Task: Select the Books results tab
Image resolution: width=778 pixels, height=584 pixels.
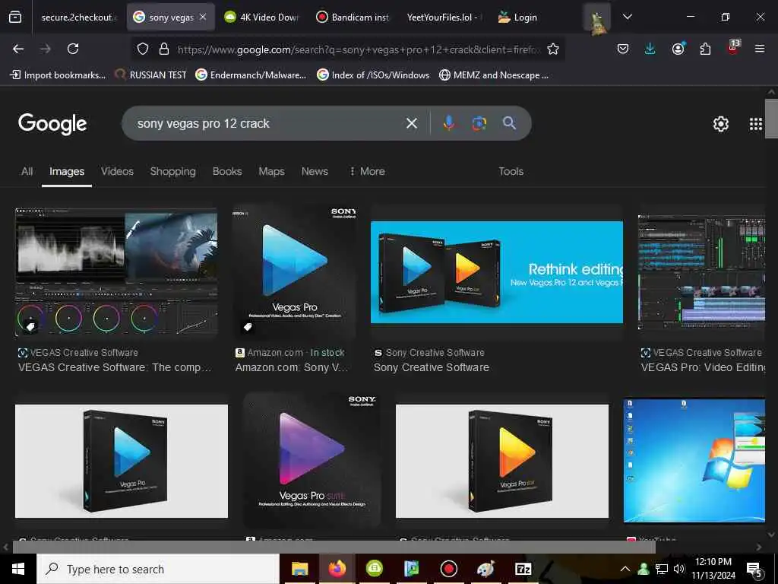Action: point(227,171)
